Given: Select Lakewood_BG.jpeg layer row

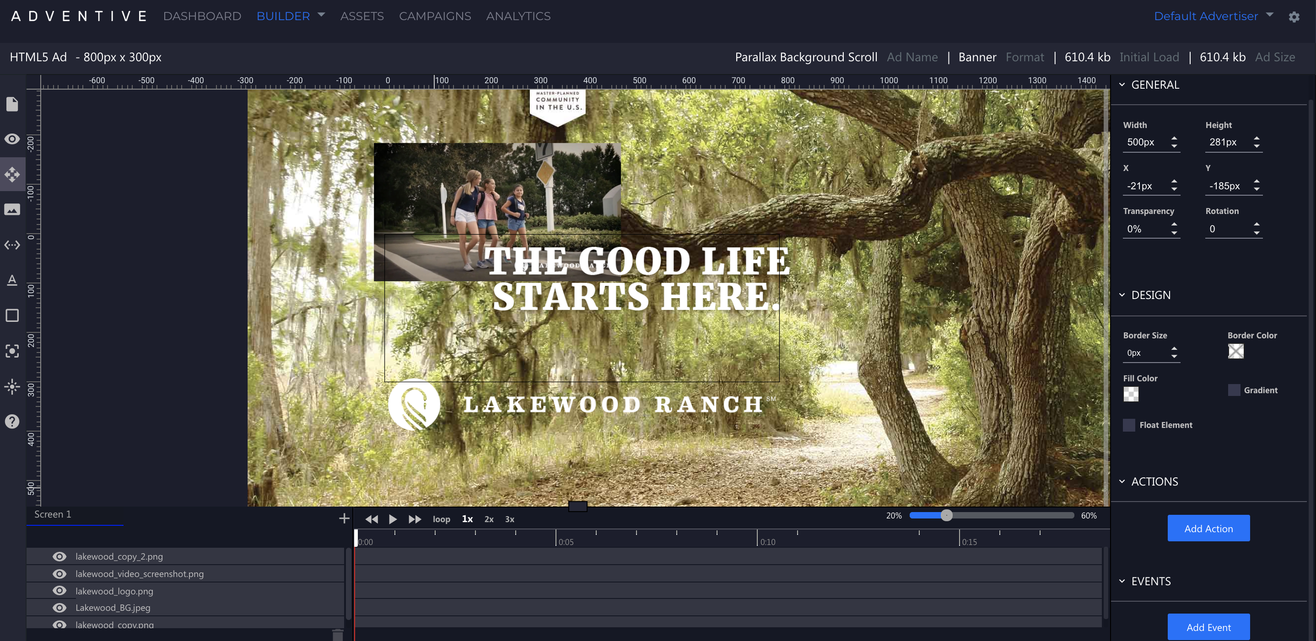Looking at the screenshot, I should [185, 607].
